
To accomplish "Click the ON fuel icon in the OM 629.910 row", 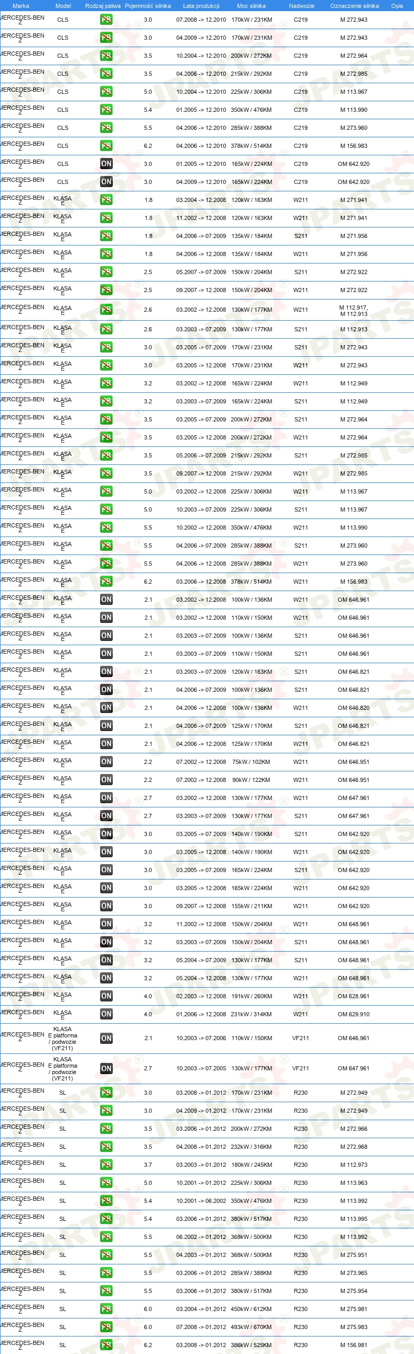I will [x=106, y=1014].
